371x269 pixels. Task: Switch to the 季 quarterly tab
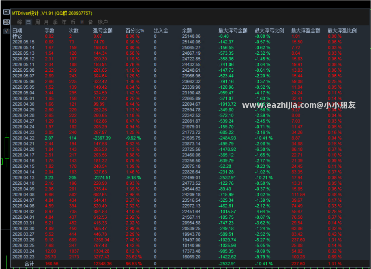(x=55, y=22)
